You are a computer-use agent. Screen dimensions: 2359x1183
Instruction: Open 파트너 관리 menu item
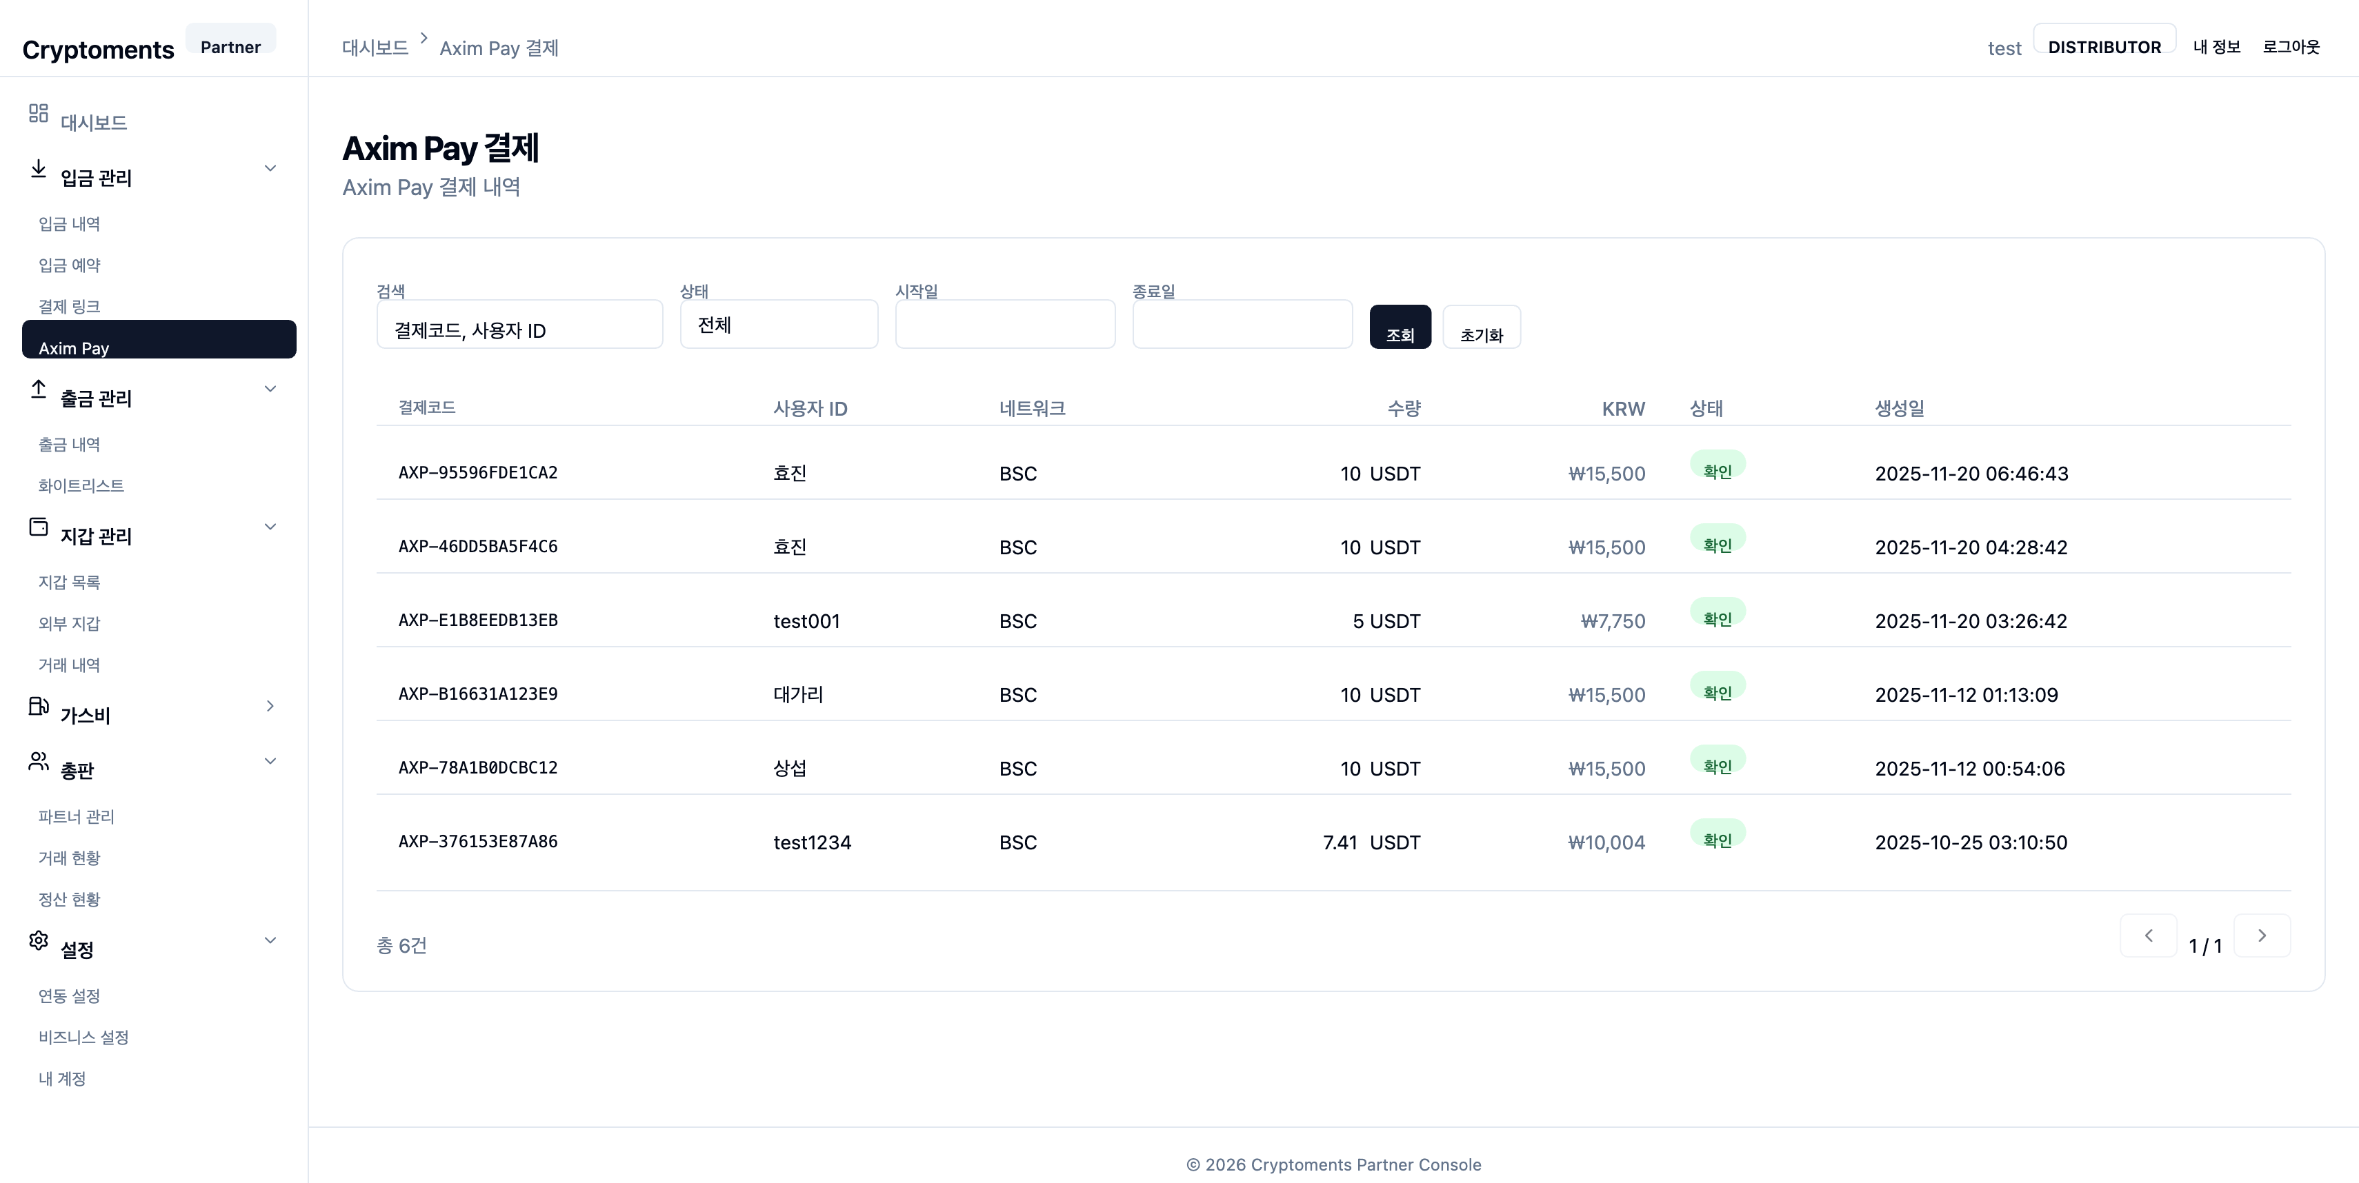coord(77,817)
